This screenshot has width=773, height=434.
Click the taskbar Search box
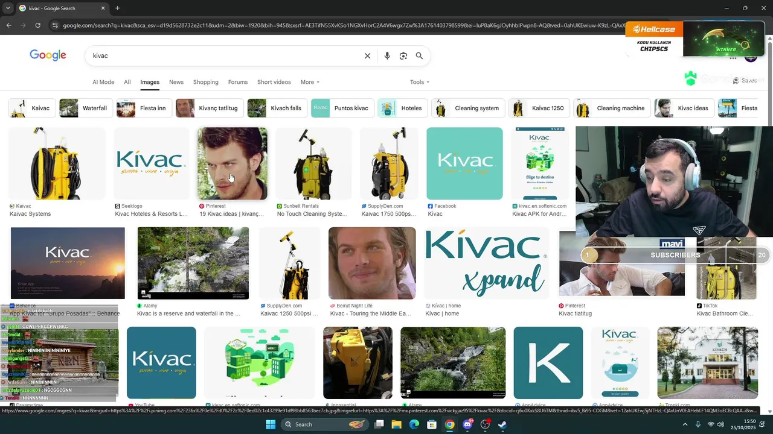click(324, 424)
